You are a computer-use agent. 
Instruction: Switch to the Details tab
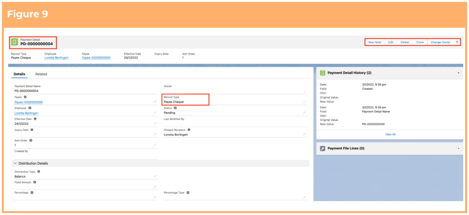coord(19,74)
